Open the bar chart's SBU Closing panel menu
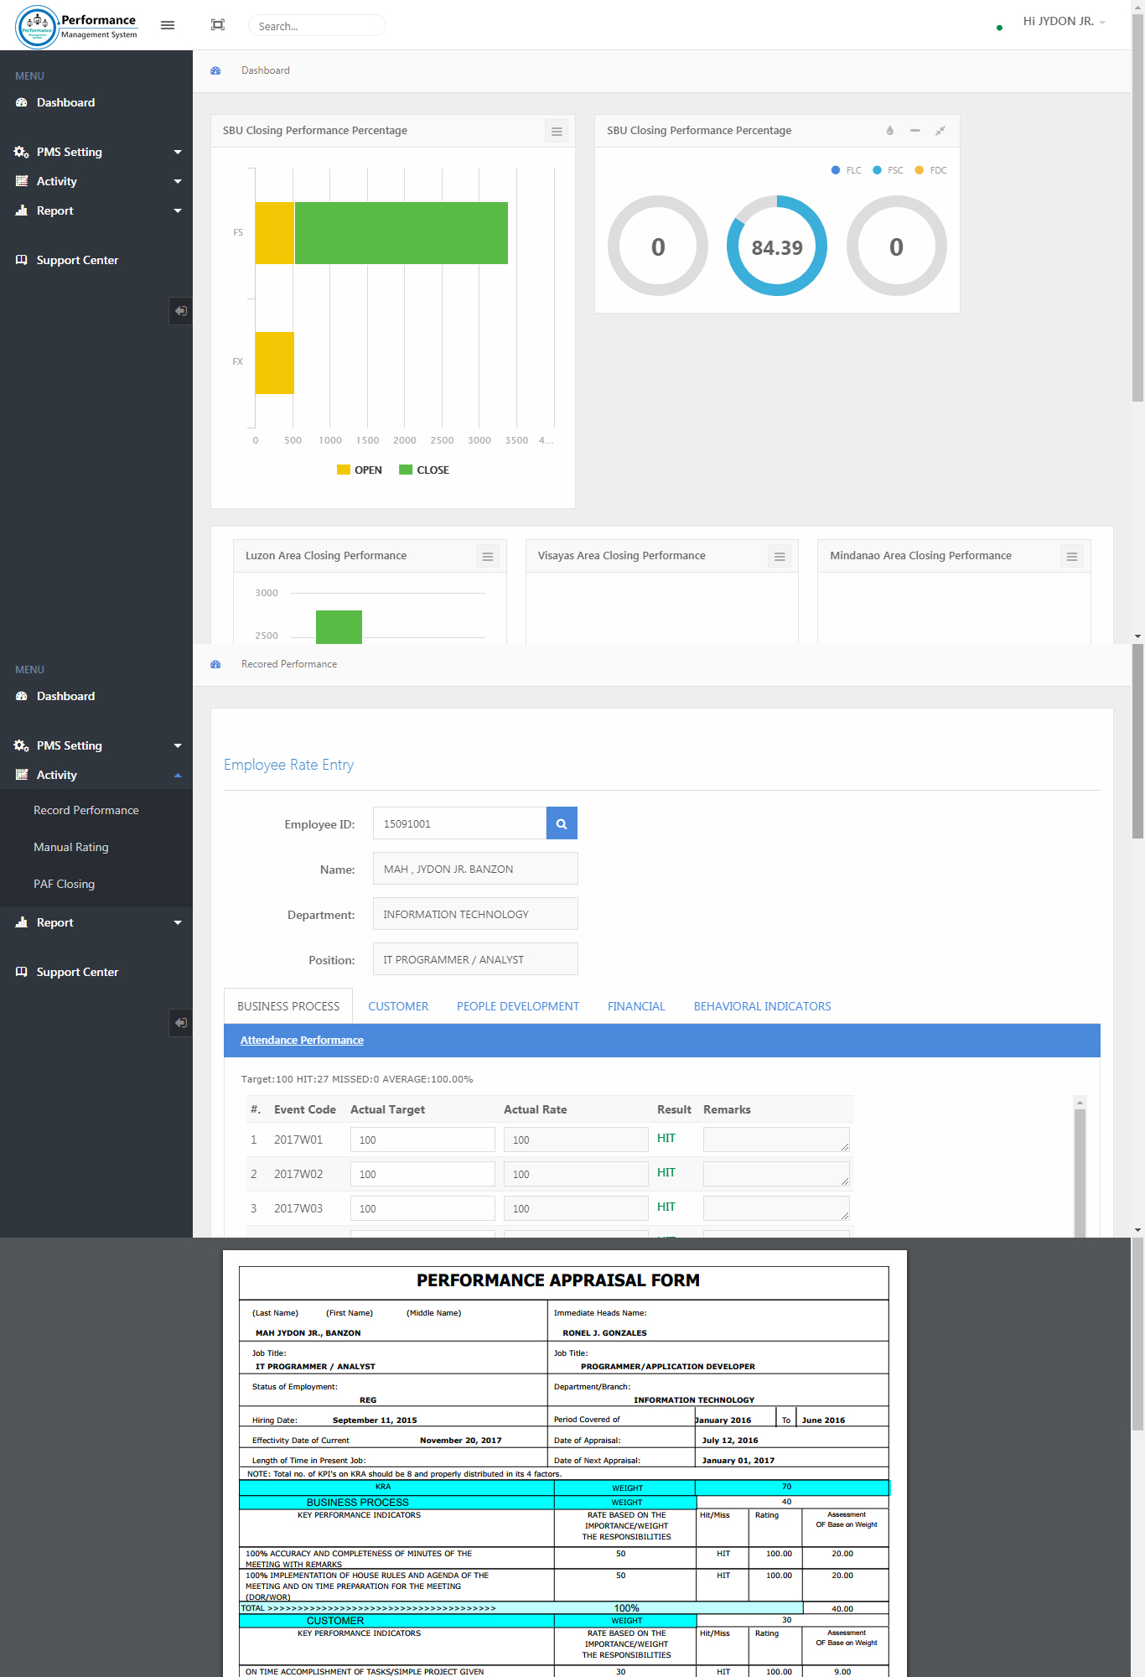1145x1677 pixels. (x=557, y=132)
